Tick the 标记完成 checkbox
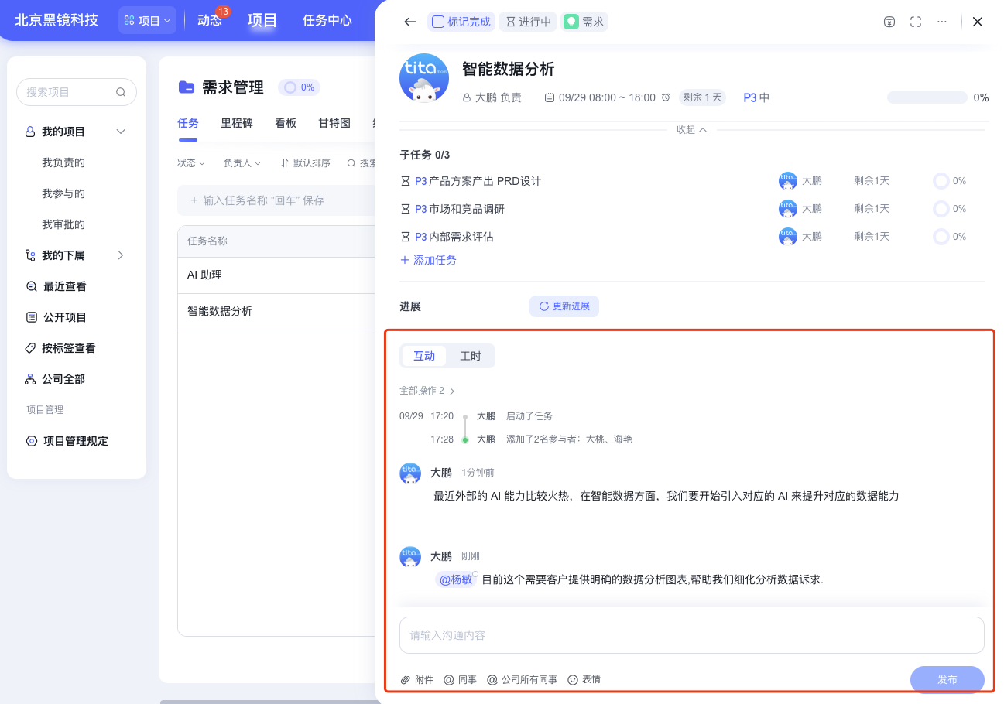The image size is (1004, 704). coord(438,22)
